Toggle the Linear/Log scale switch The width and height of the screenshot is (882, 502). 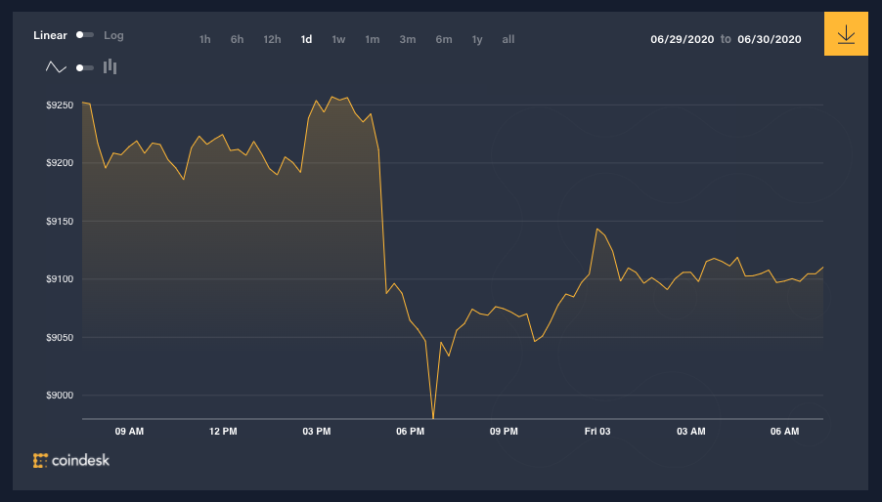click(85, 35)
